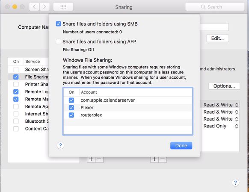Click the Edit... button
249x192 pixels.
click(217, 38)
